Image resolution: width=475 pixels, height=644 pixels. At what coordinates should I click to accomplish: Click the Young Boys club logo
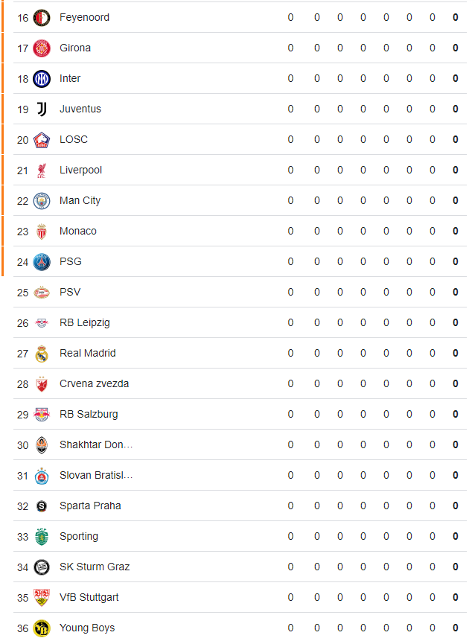click(x=42, y=628)
